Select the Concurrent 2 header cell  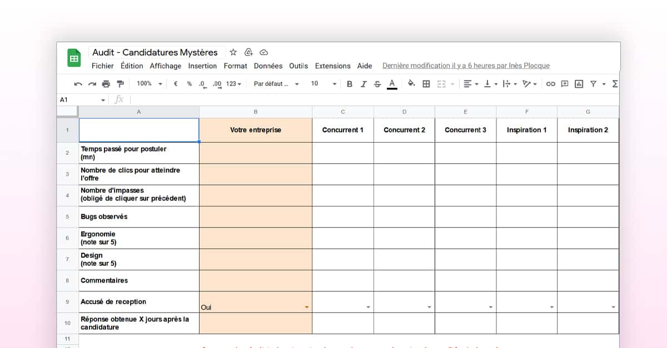click(404, 130)
